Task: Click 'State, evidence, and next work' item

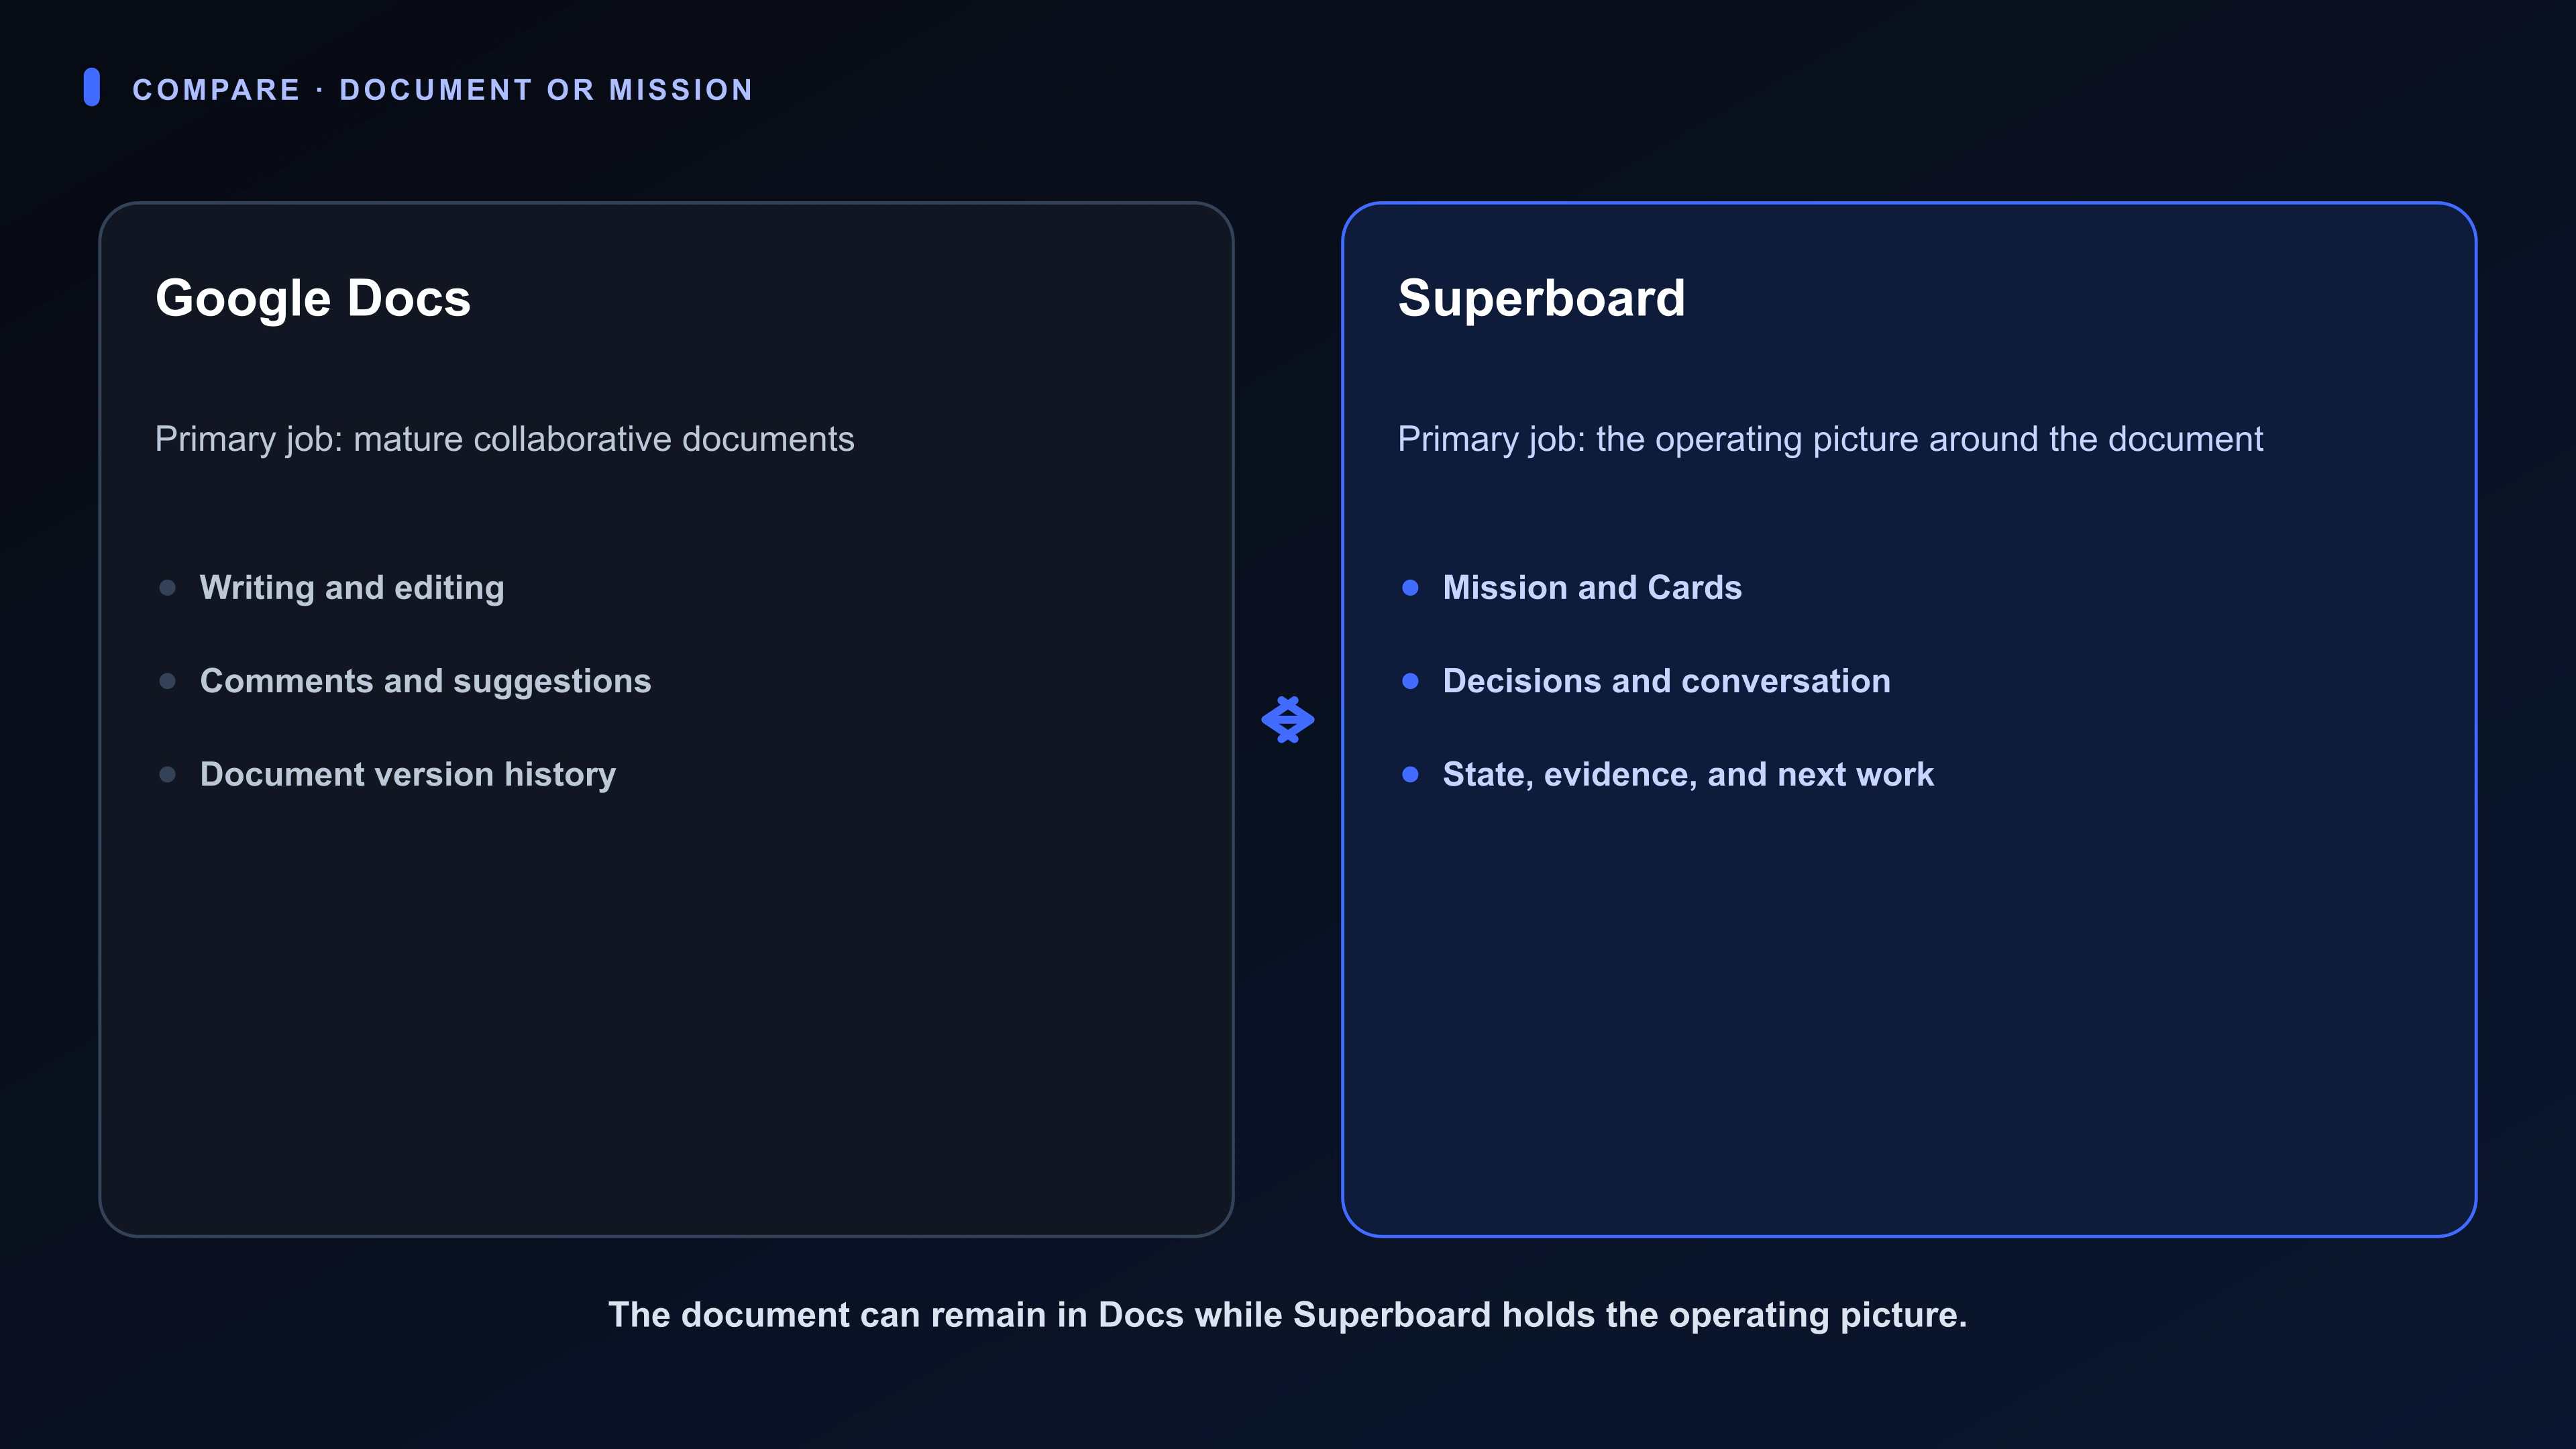Action: (x=1688, y=775)
